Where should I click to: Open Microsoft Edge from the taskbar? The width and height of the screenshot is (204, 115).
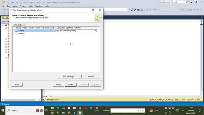click(x=58, y=108)
